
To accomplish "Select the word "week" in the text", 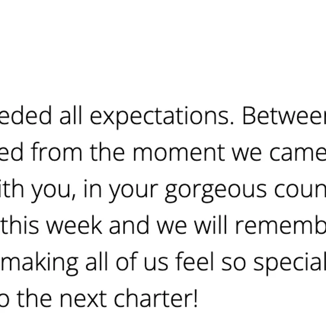I will [x=74, y=225].
